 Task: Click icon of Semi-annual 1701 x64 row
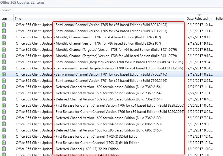(x=4, y=81)
